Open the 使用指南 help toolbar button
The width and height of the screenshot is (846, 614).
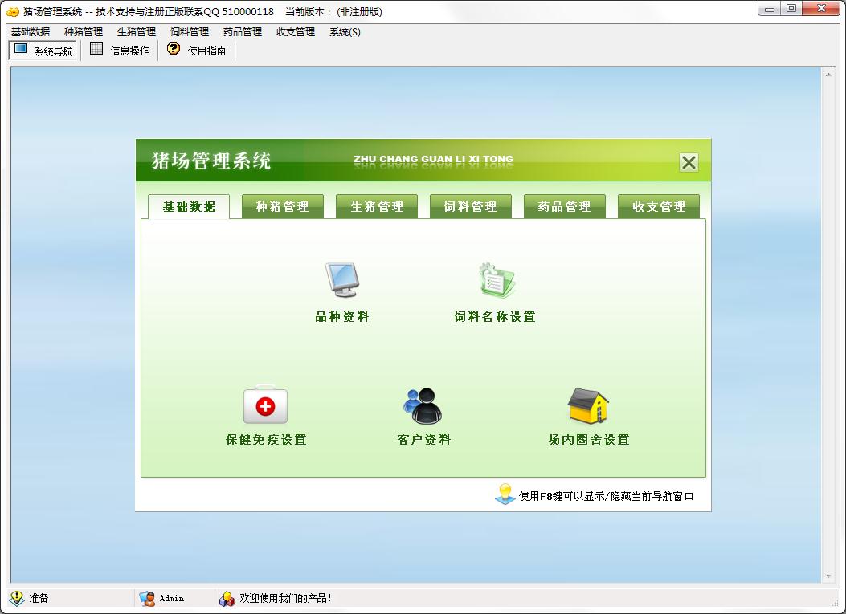click(197, 51)
